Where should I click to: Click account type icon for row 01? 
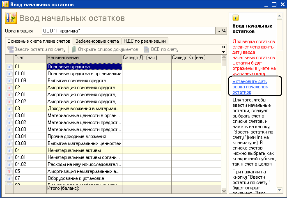point(9,67)
